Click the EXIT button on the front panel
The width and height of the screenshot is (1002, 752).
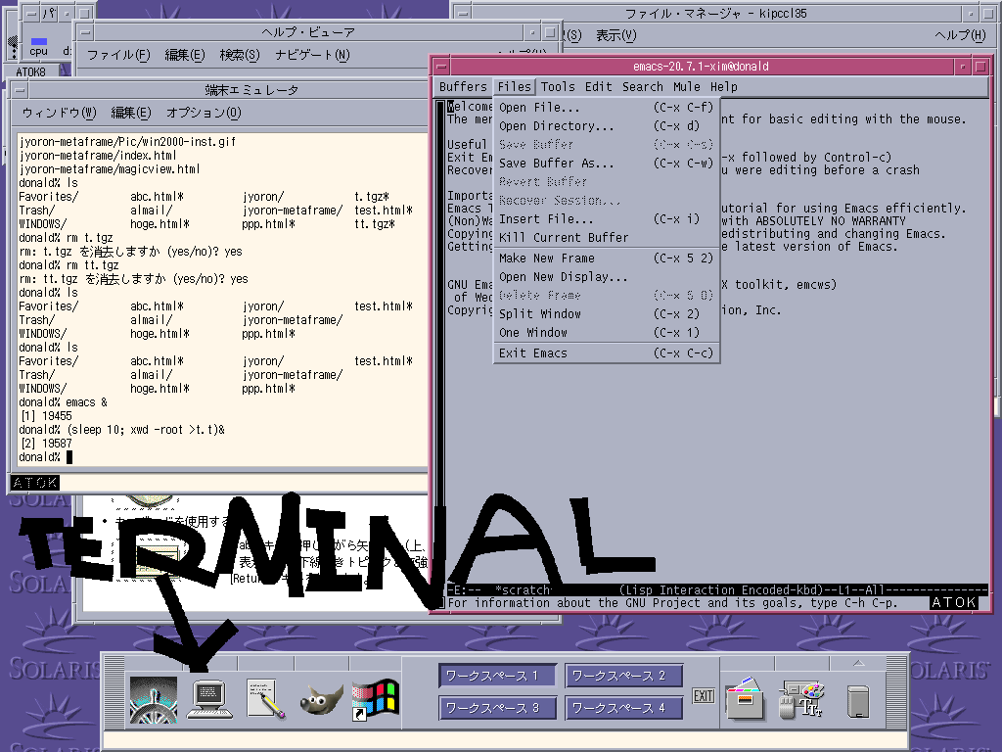click(703, 696)
